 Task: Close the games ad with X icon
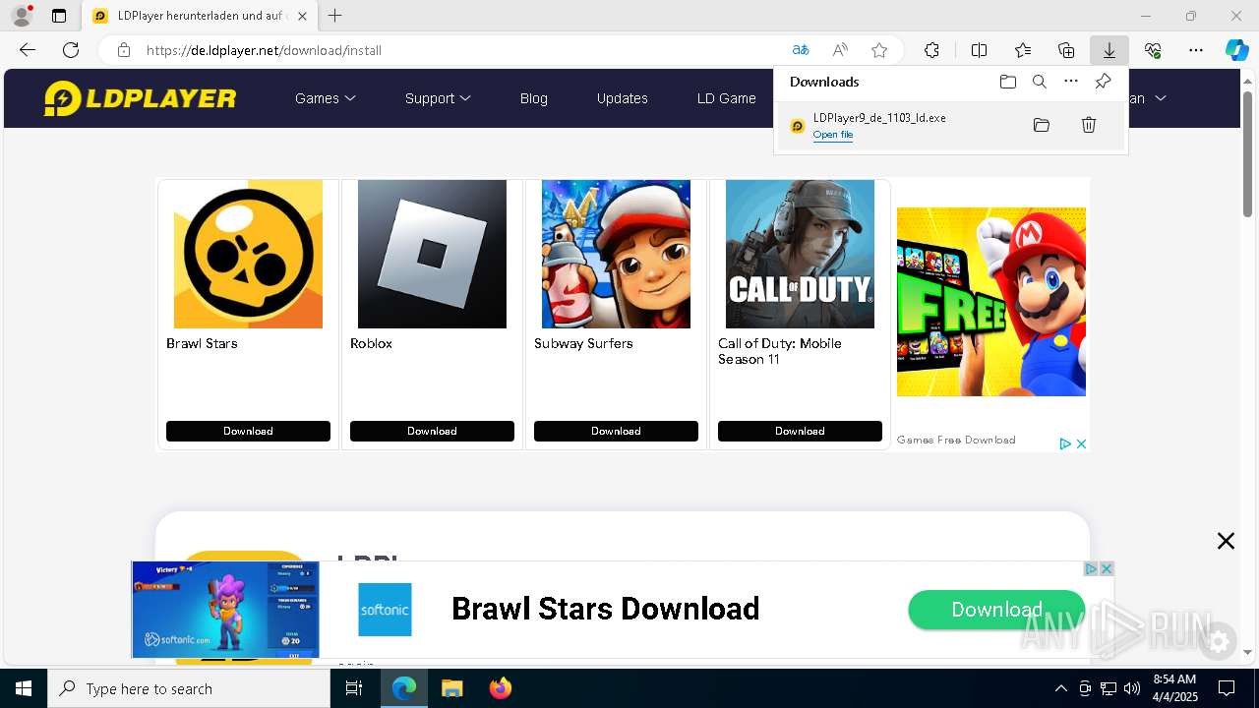click(x=1081, y=443)
